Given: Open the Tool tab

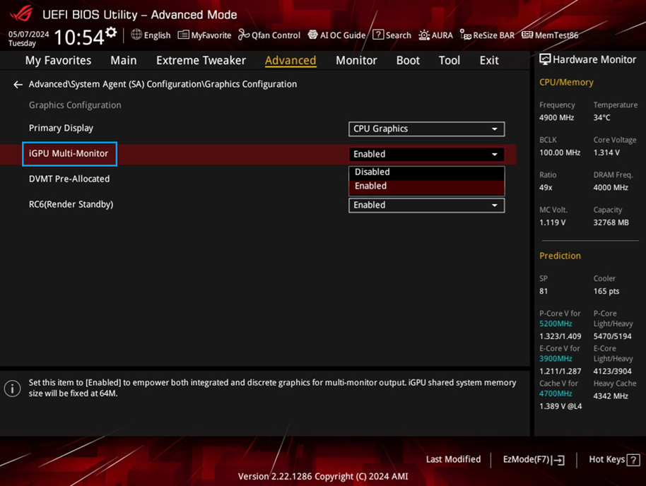Looking at the screenshot, I should [x=449, y=61].
